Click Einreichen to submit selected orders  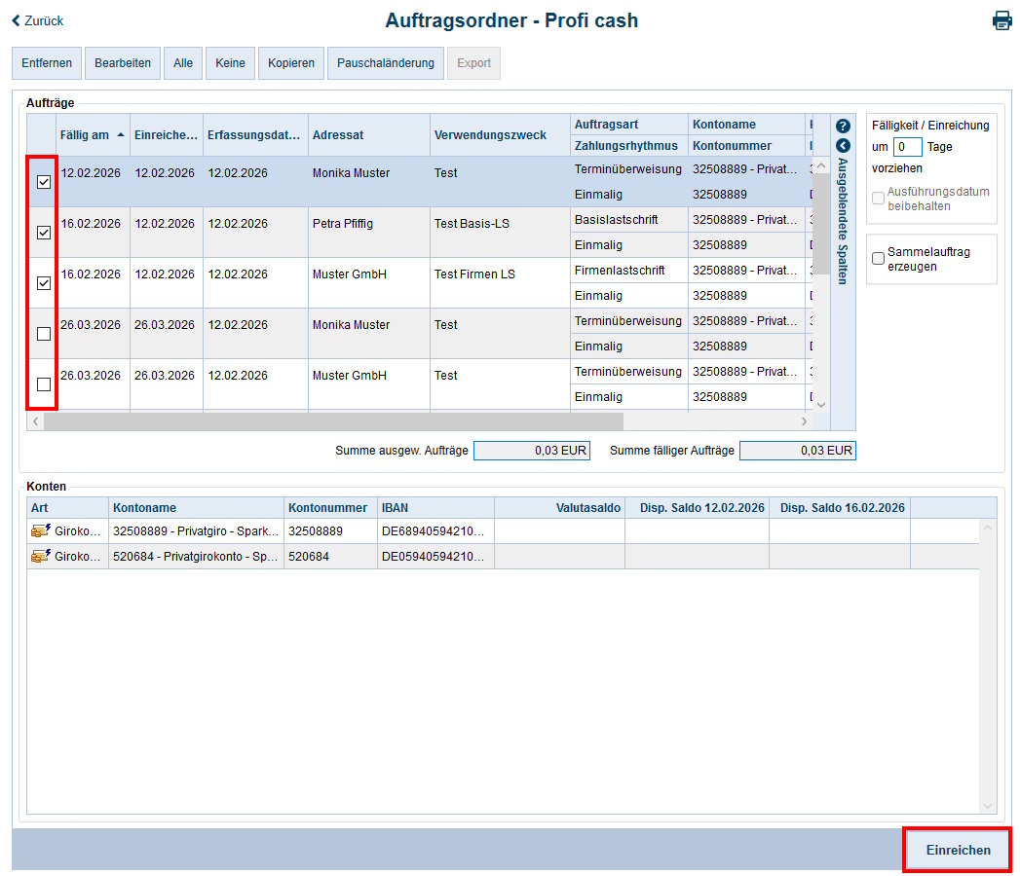956,849
